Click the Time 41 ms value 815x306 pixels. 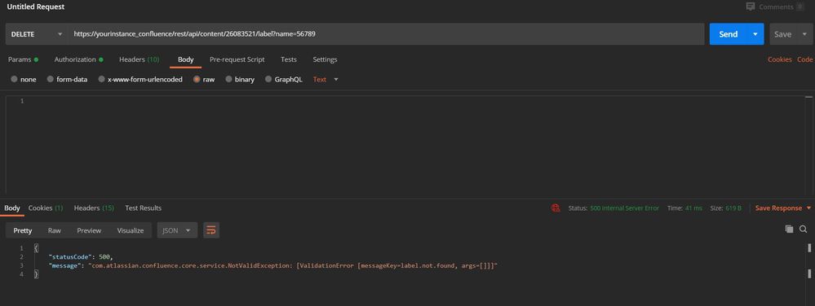[693, 208]
